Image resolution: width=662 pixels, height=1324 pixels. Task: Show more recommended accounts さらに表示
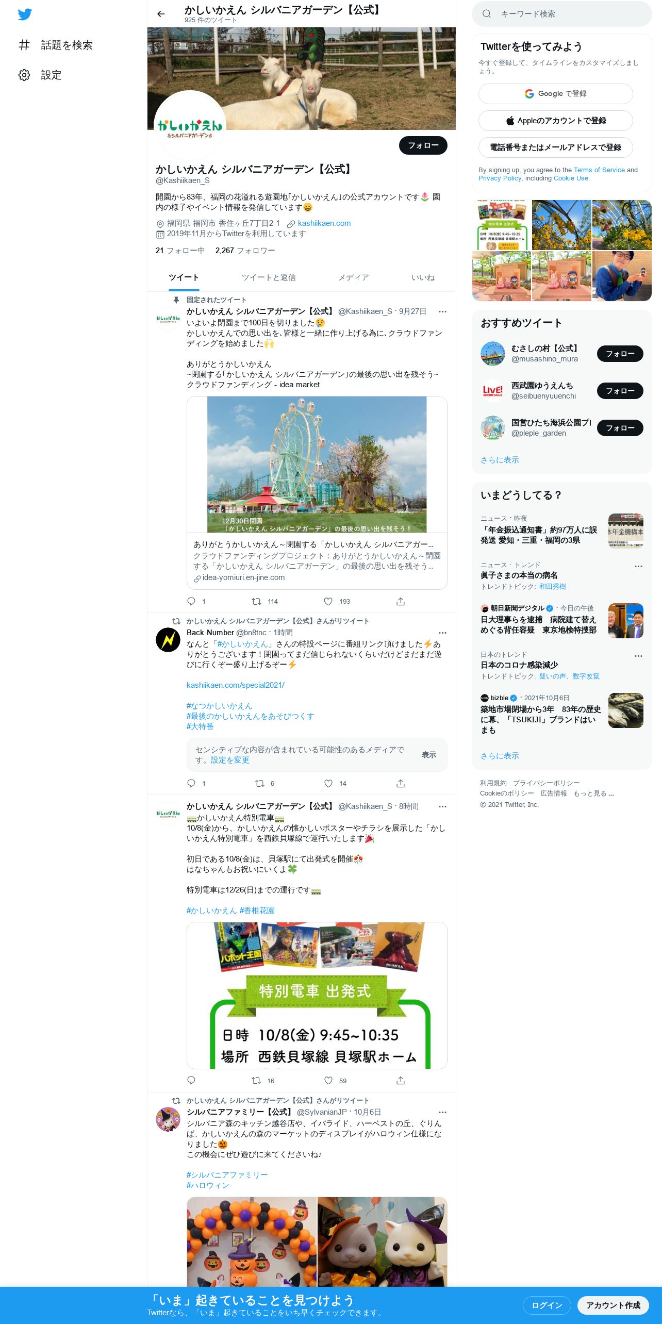coord(500,460)
